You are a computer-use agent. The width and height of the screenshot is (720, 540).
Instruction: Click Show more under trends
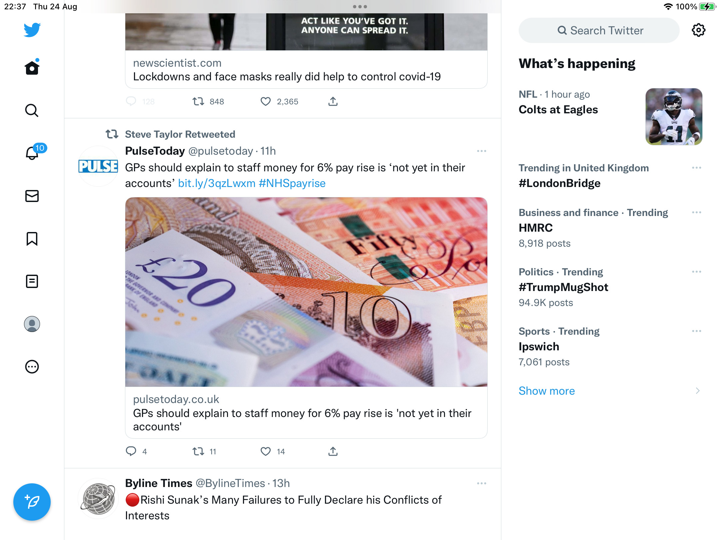[547, 391]
